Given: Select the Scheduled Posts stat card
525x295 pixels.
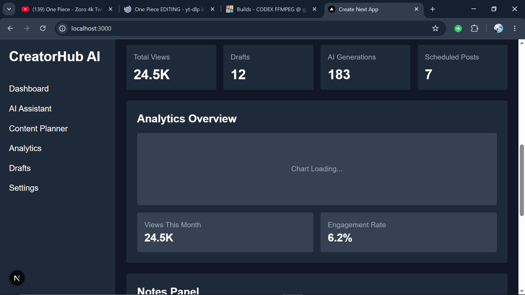Looking at the screenshot, I should 463,67.
